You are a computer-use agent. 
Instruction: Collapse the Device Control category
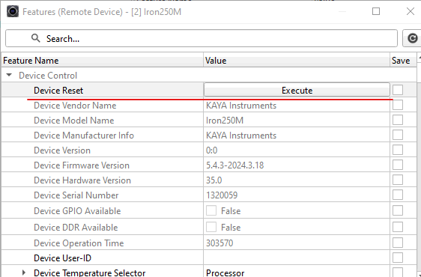pyautogui.click(x=9, y=75)
